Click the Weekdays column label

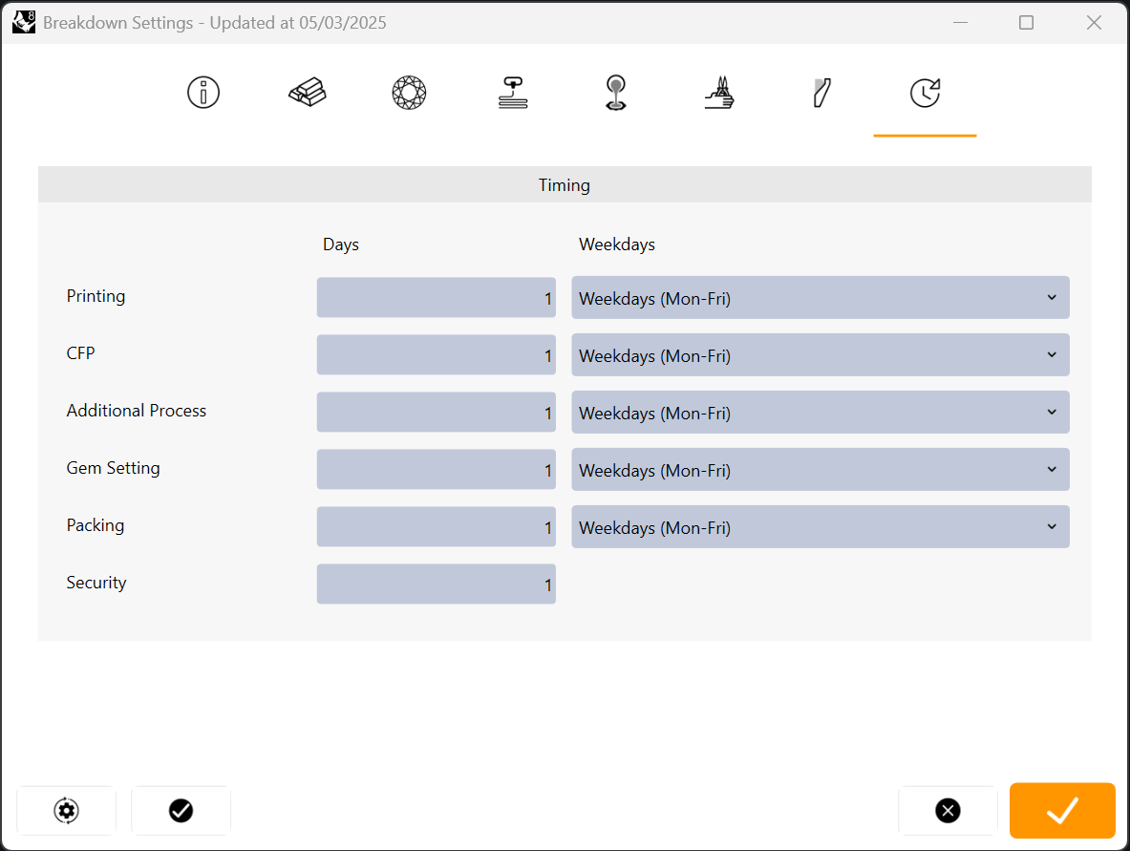pos(617,245)
